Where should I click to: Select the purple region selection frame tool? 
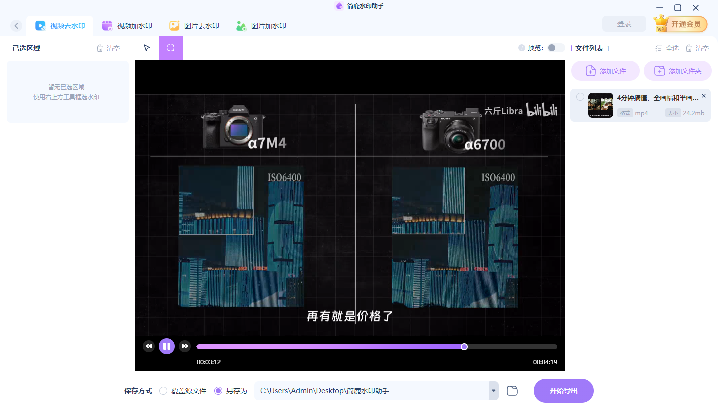[x=171, y=48]
